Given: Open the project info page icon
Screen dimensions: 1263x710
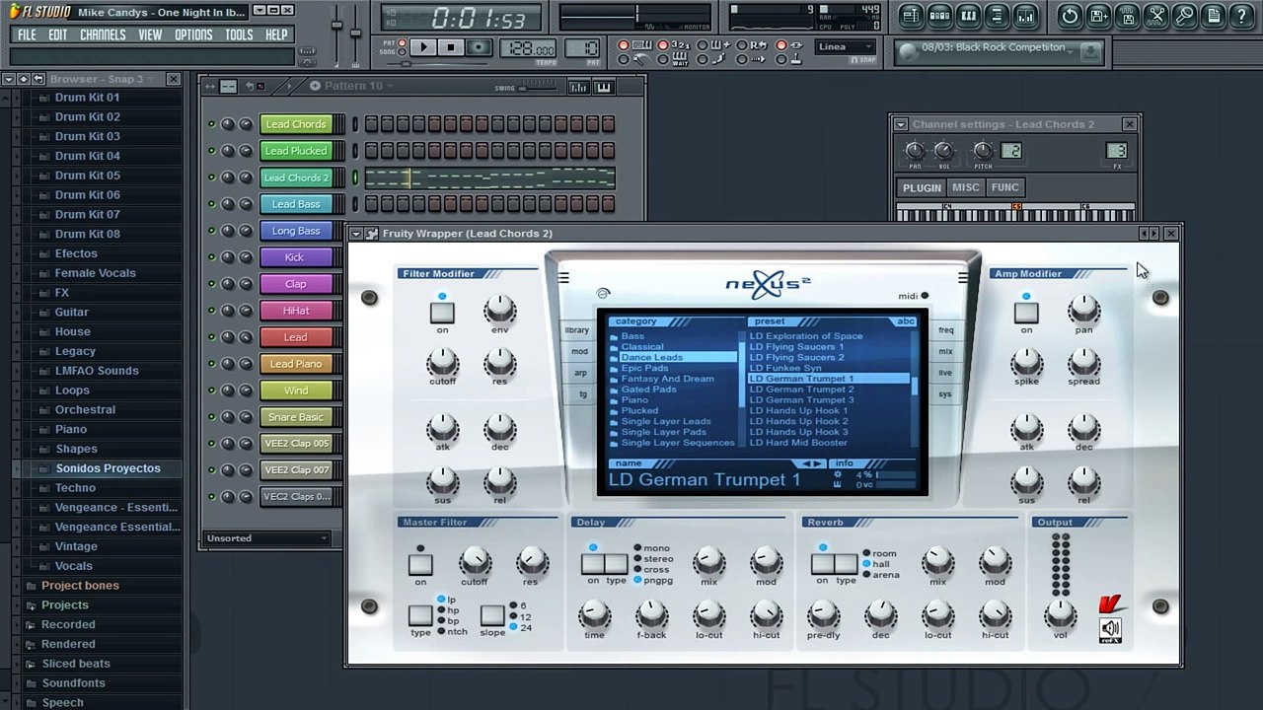Looking at the screenshot, I should (1213, 16).
